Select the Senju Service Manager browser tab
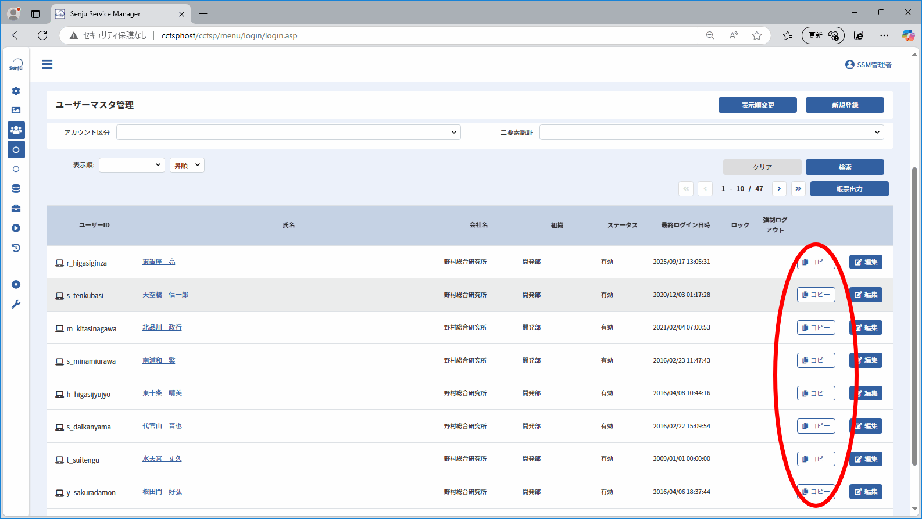Screen dimensions: 922x519 (121, 14)
